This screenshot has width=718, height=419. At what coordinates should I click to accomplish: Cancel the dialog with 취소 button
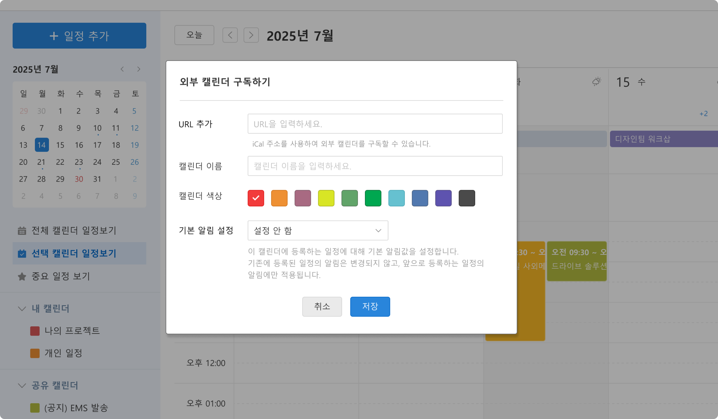click(x=322, y=307)
